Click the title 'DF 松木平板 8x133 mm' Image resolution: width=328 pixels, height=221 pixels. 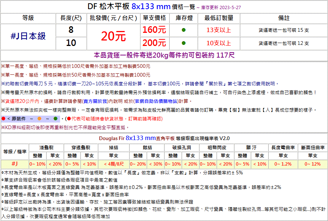[x=129, y=7]
